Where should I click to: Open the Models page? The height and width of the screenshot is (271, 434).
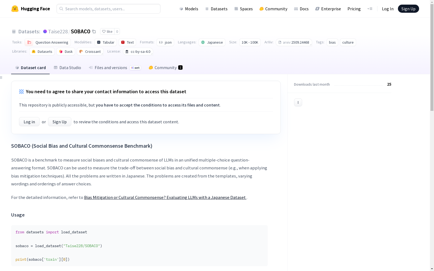pyautogui.click(x=189, y=9)
